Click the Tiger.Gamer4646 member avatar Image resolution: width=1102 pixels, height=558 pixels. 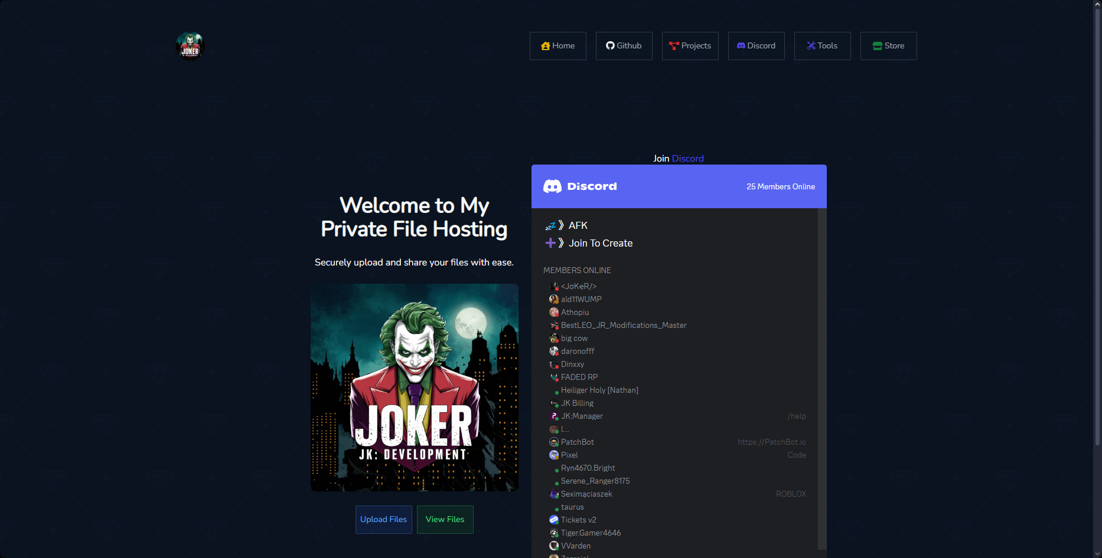click(554, 533)
